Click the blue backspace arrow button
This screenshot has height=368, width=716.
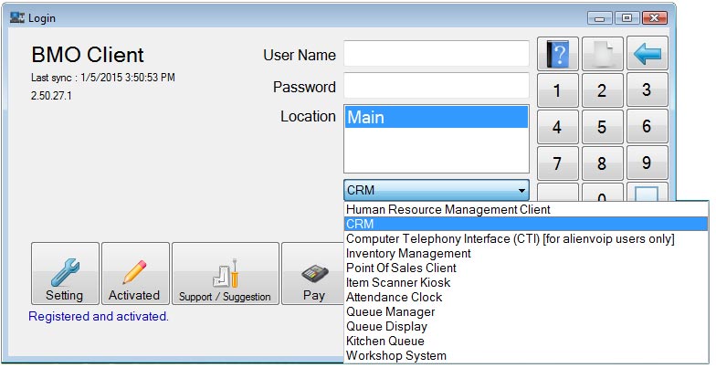click(647, 54)
